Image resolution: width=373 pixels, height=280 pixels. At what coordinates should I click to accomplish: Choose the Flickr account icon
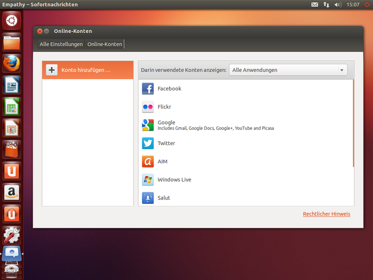(148, 107)
